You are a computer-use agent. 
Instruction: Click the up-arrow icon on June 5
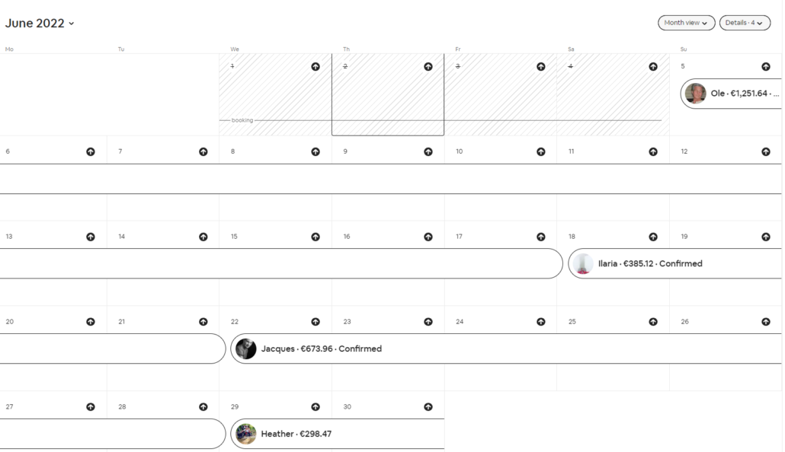click(x=765, y=67)
